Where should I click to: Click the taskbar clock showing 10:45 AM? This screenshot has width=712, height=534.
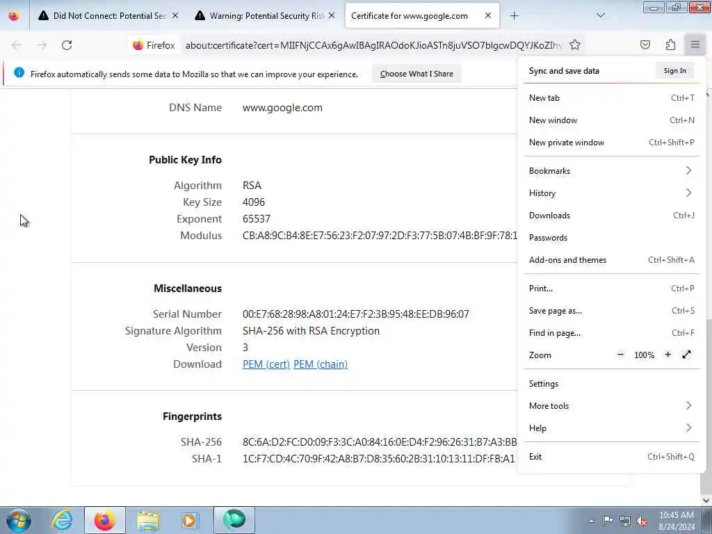point(676,521)
